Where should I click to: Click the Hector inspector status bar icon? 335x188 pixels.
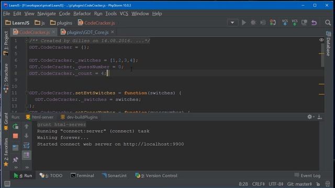click(328, 184)
